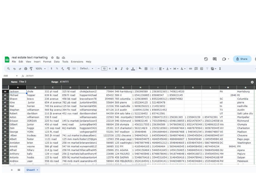
Task: Open the filter views dropdown
Action: [x=214, y=69]
